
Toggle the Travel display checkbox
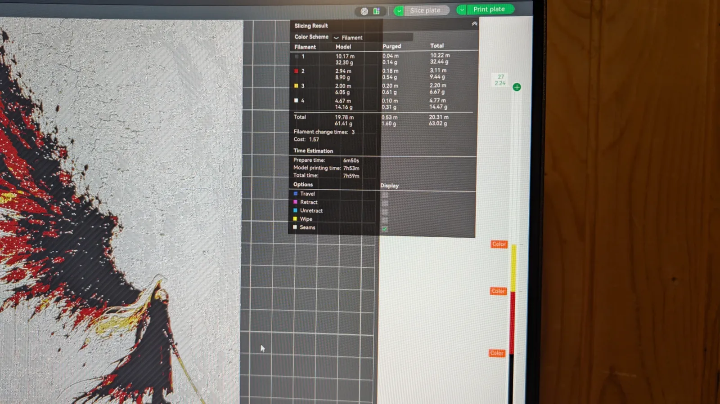point(385,195)
